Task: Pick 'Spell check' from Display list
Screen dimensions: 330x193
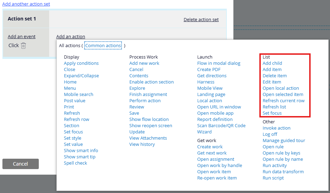Action: click(75, 163)
